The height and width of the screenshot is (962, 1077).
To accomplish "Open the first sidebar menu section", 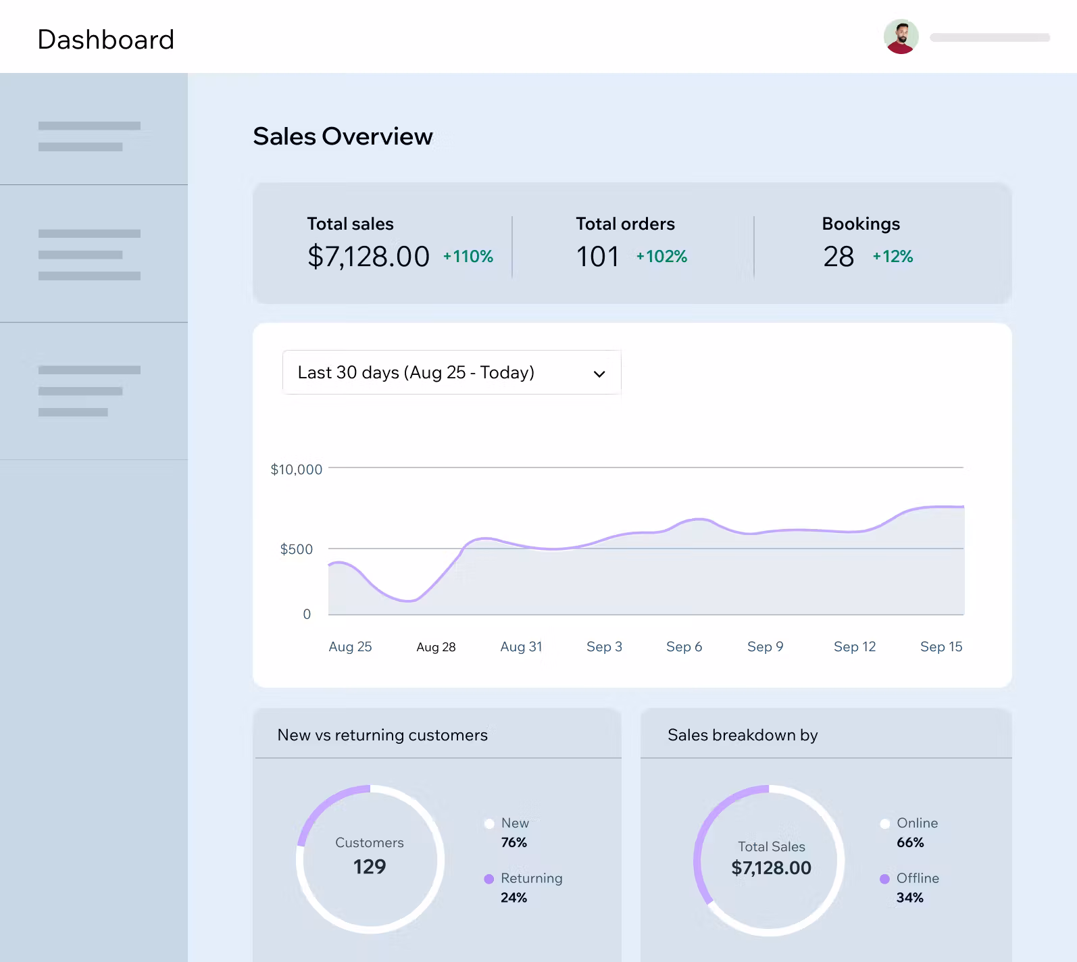I will tap(89, 136).
